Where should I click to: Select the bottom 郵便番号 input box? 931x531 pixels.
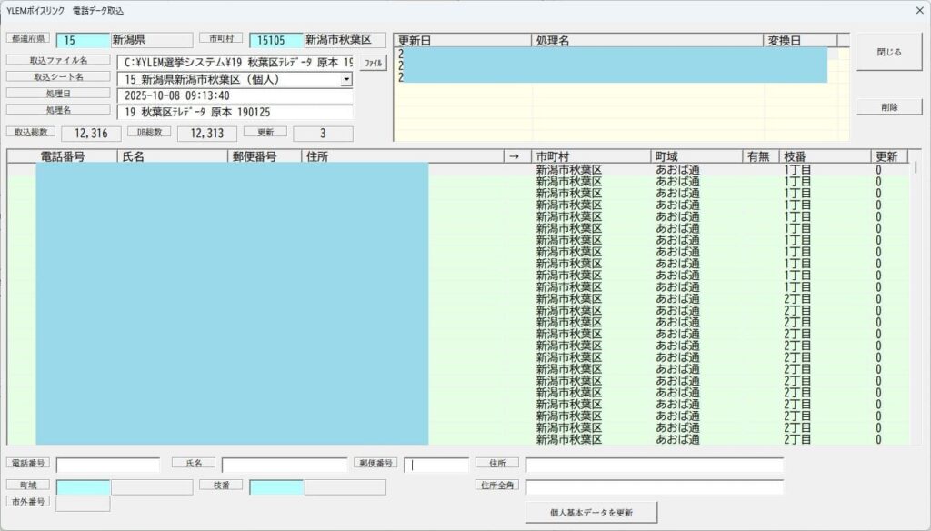[436, 466]
